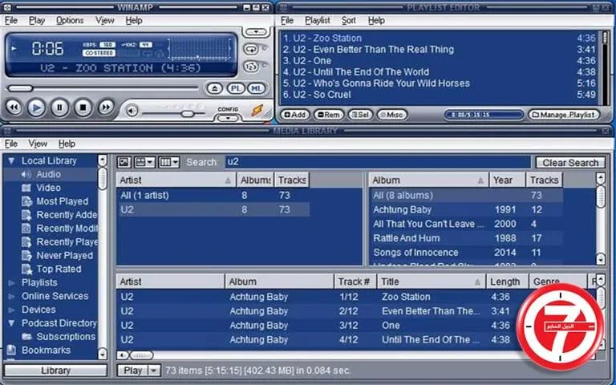
Task: Select the Video icon in library tree
Action: [x=26, y=188]
